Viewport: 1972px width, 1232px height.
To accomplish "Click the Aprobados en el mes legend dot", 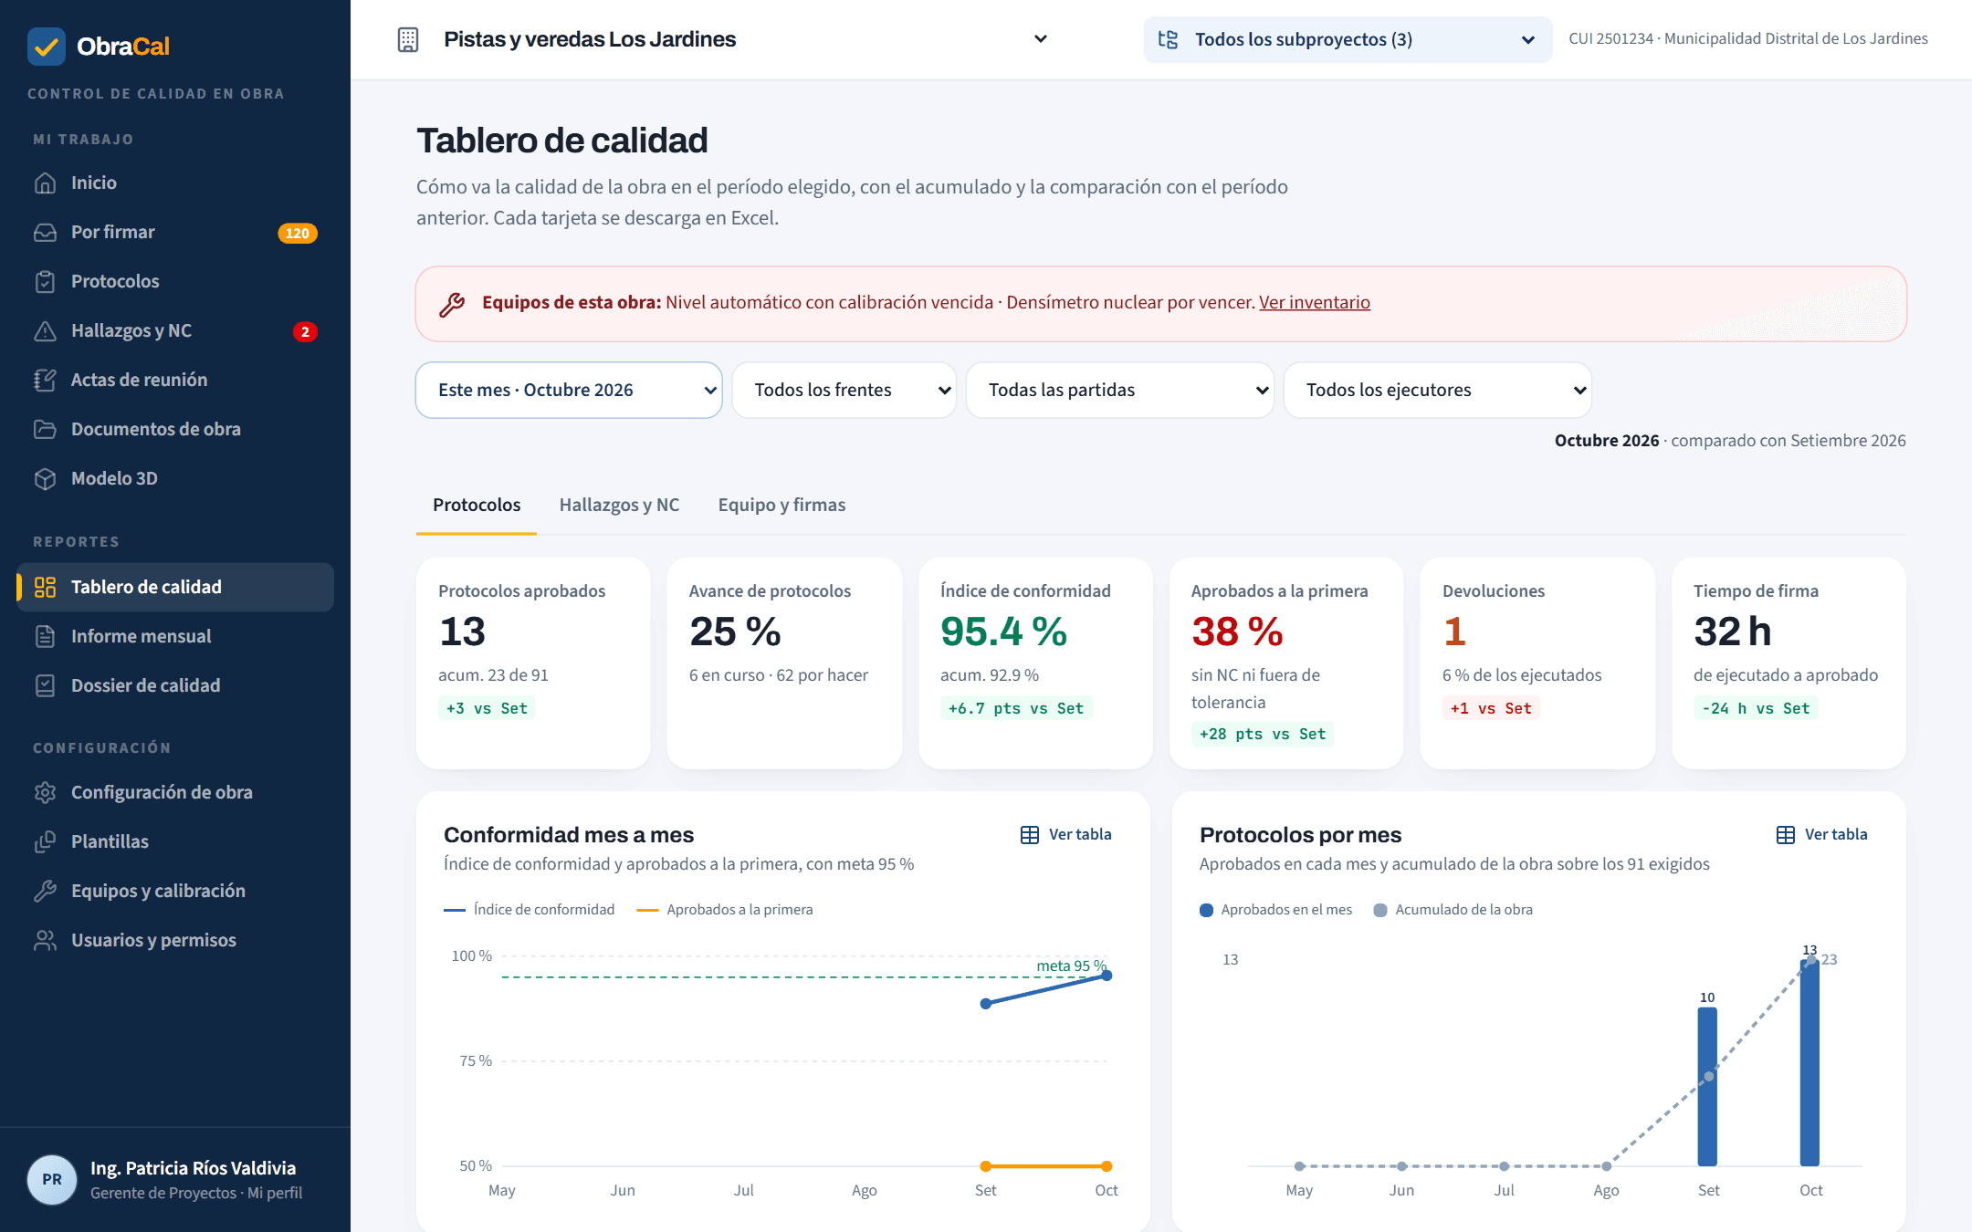I will [1206, 911].
